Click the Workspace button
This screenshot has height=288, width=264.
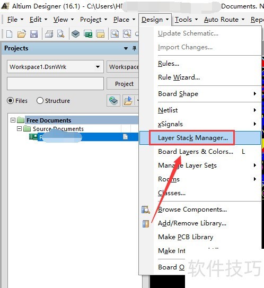pos(122,67)
